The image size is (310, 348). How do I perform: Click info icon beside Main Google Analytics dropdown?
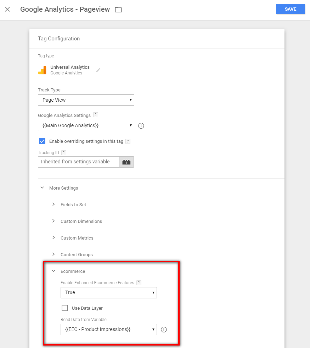141,126
